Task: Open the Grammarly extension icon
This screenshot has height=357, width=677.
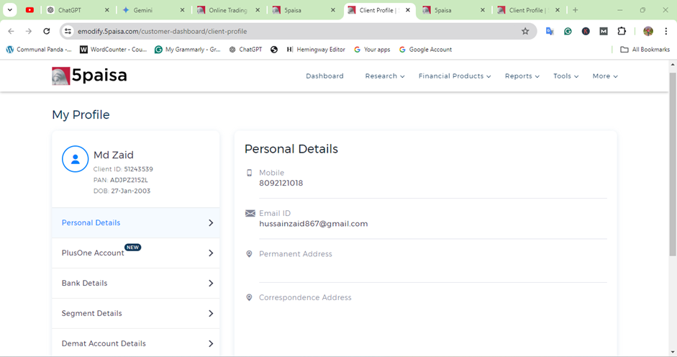Action: coord(568,31)
